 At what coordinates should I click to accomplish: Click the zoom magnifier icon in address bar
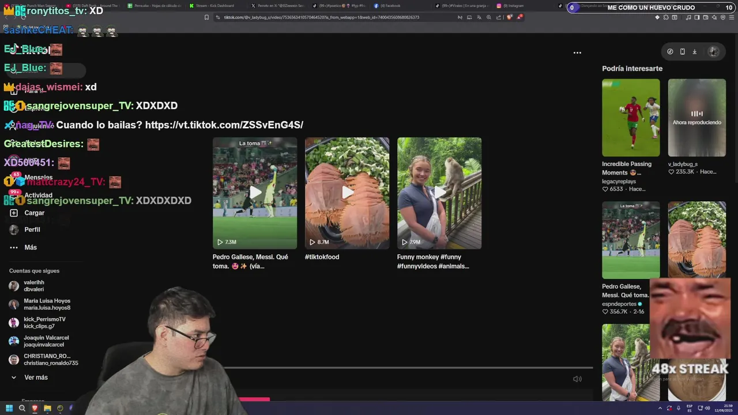489,17
